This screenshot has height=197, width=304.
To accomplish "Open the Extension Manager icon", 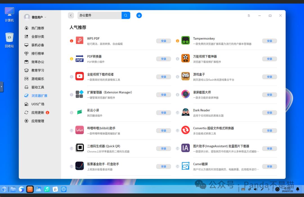I will click(79, 95).
